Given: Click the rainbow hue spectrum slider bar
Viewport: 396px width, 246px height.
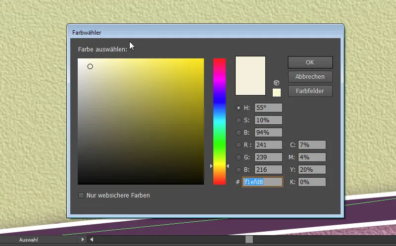Looking at the screenshot, I should pos(219,121).
